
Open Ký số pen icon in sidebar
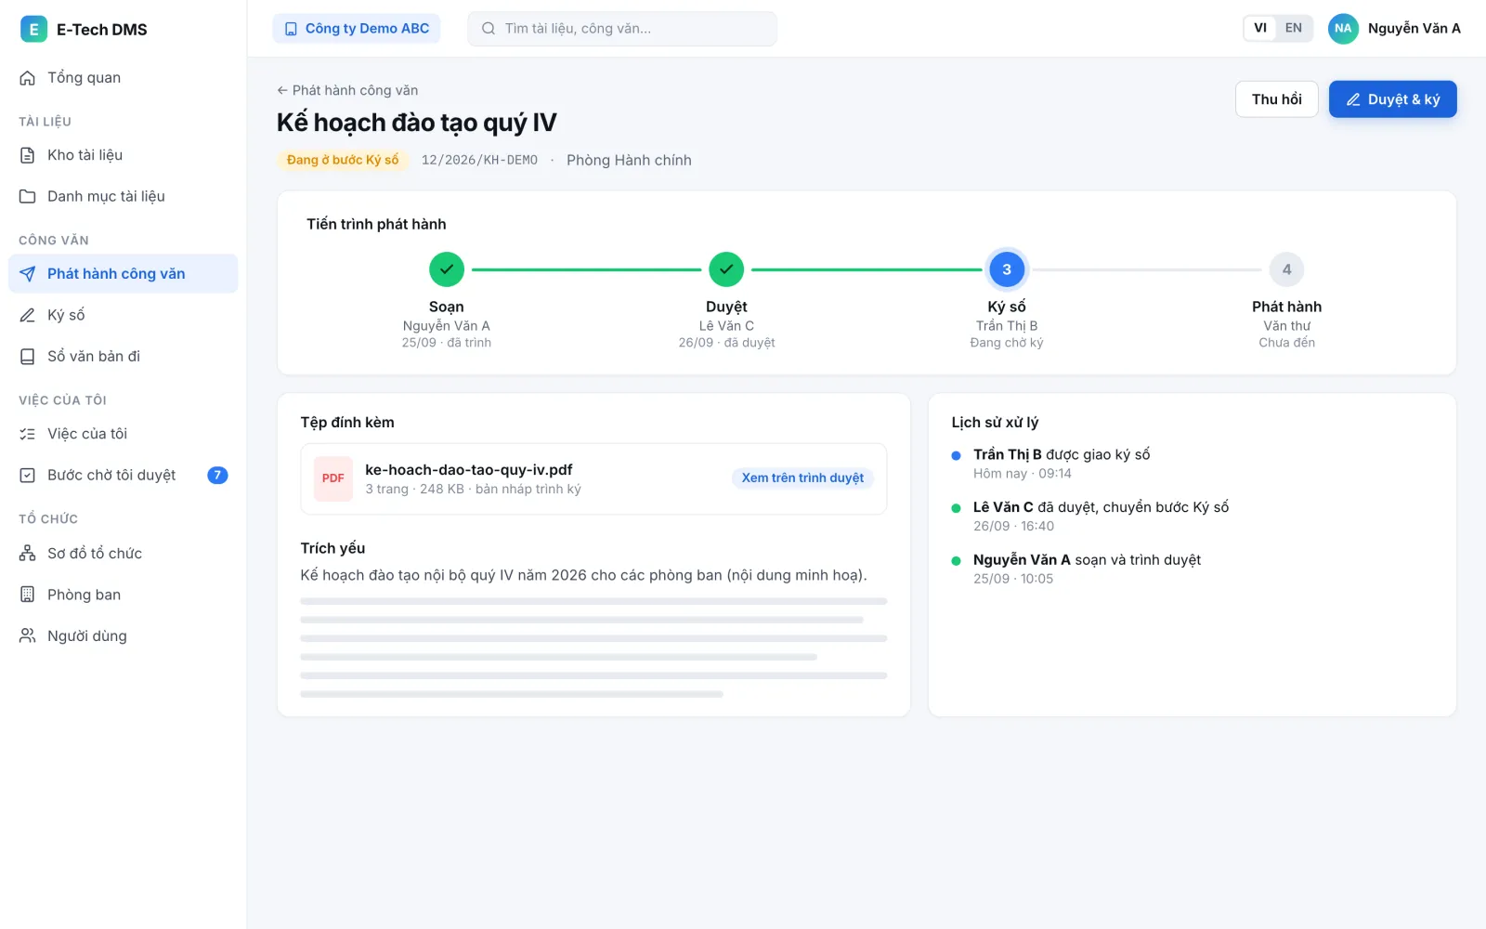tap(28, 315)
